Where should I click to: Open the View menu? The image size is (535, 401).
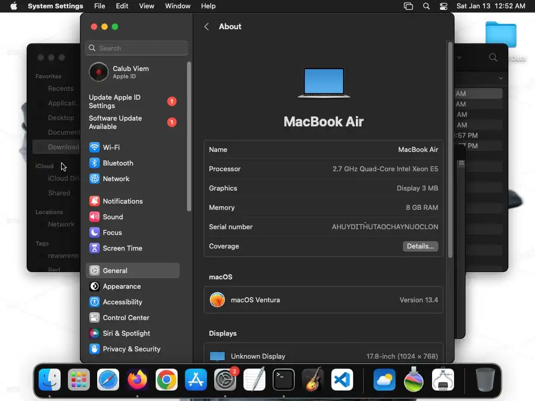pos(146,6)
